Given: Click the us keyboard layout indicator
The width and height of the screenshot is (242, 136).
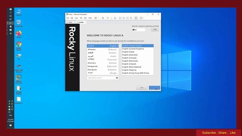Looking at the screenshot, I should coord(138,30).
